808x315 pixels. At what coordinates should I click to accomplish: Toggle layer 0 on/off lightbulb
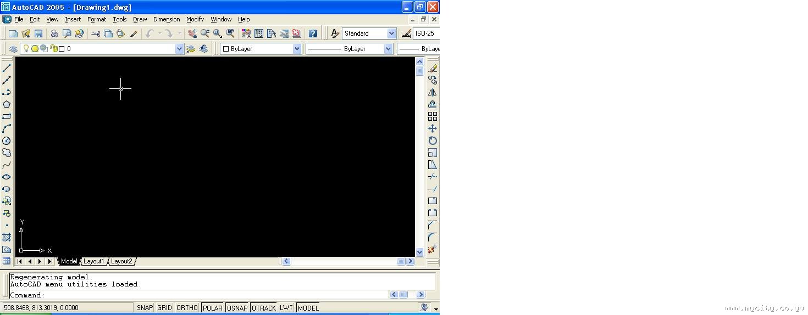pyautogui.click(x=25, y=49)
